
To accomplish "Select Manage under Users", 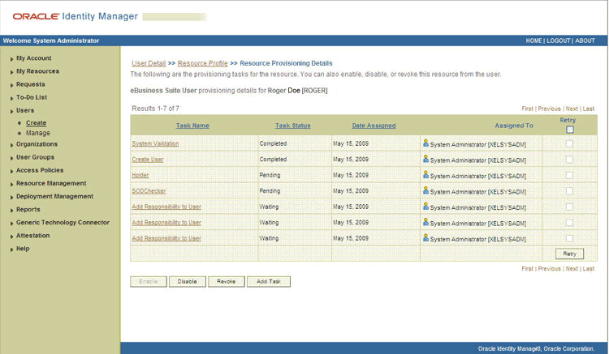I will click(37, 133).
